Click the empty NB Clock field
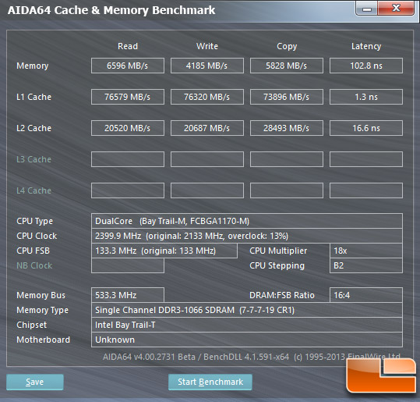The height and width of the screenshot is (402, 420). click(x=128, y=265)
